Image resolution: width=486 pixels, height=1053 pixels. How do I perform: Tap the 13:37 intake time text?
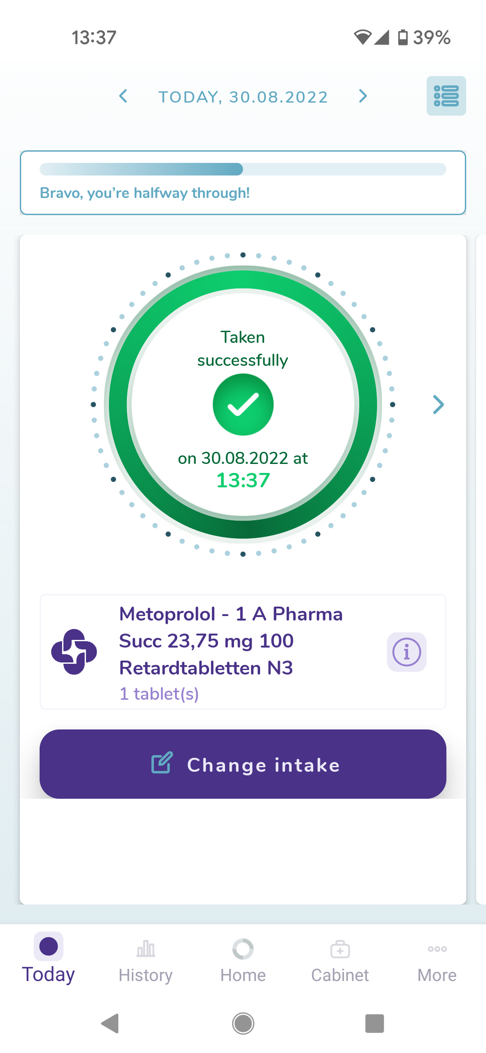click(243, 480)
